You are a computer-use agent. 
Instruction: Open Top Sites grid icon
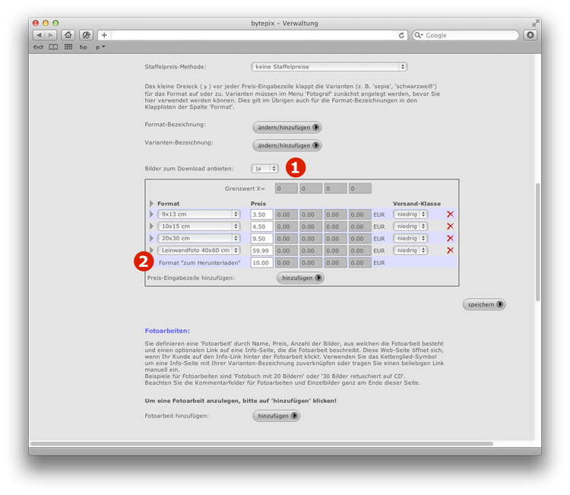[x=68, y=47]
